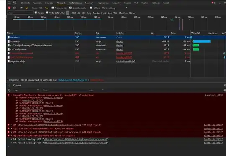Image resolution: width=226 pixels, height=156 pixels.
Task: Select the css?family=Lato request row
Action: (x=116, y=49)
